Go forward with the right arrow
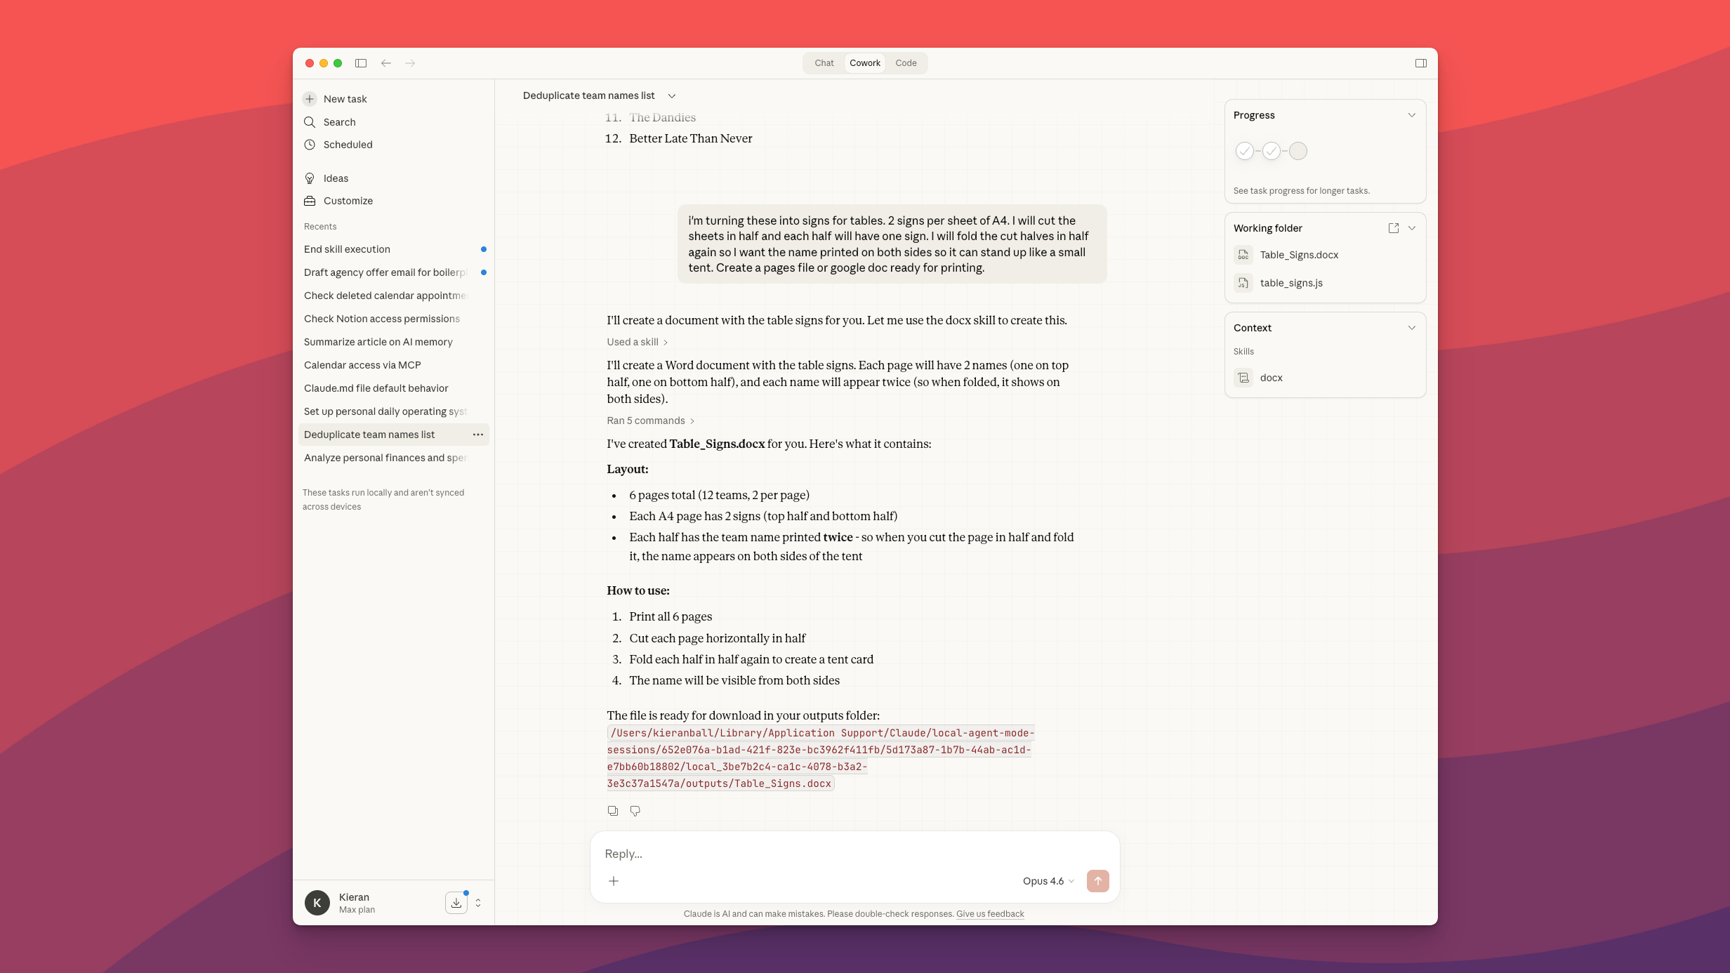This screenshot has height=973, width=1730. pyautogui.click(x=410, y=63)
